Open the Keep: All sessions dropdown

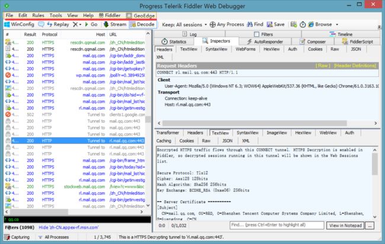click(184, 24)
